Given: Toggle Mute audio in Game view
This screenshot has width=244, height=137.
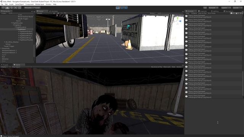Looking at the screenshot, I should pos(167,67).
